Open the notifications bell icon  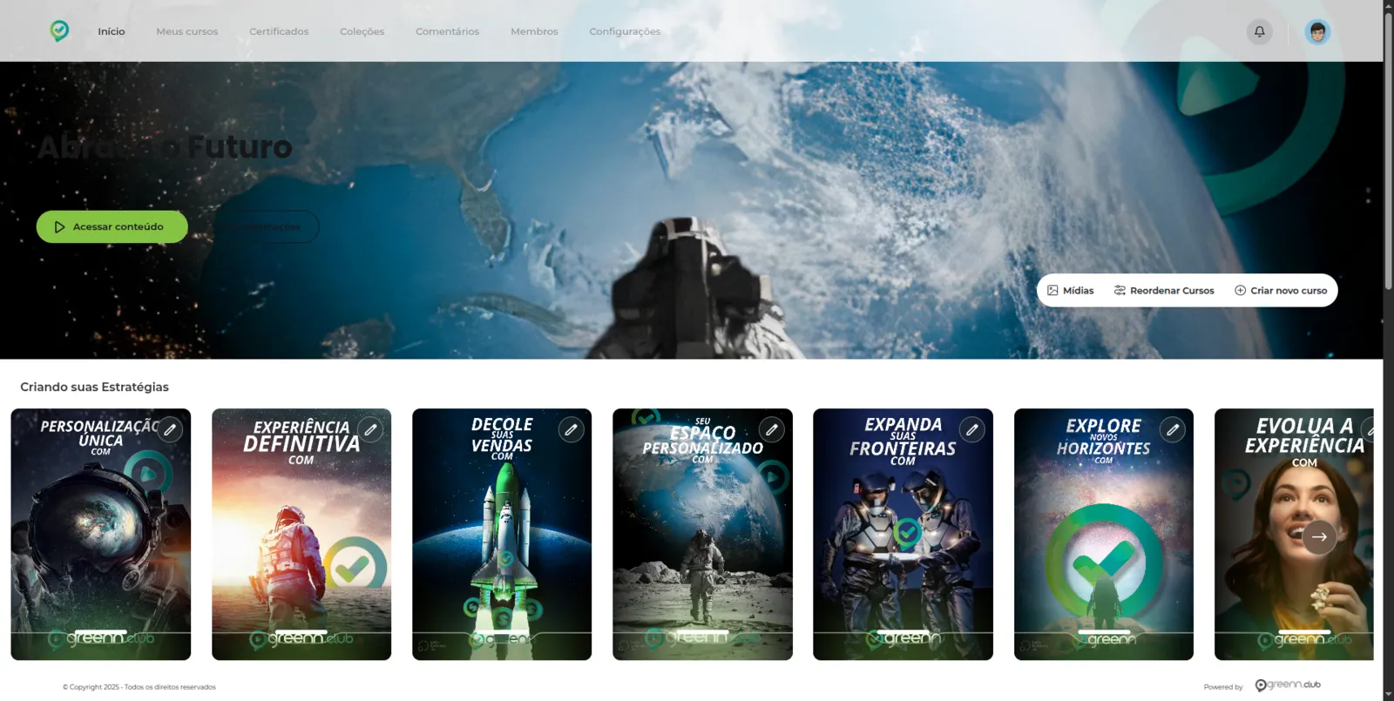[1259, 31]
